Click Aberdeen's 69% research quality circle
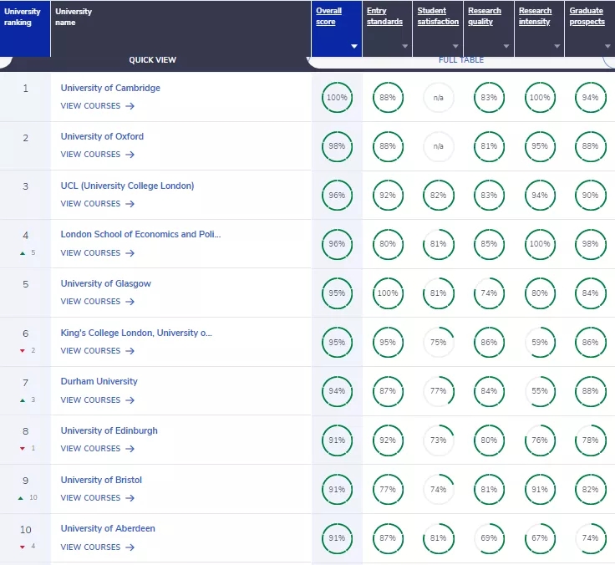Viewport: 615px width, 565px height. [489, 538]
